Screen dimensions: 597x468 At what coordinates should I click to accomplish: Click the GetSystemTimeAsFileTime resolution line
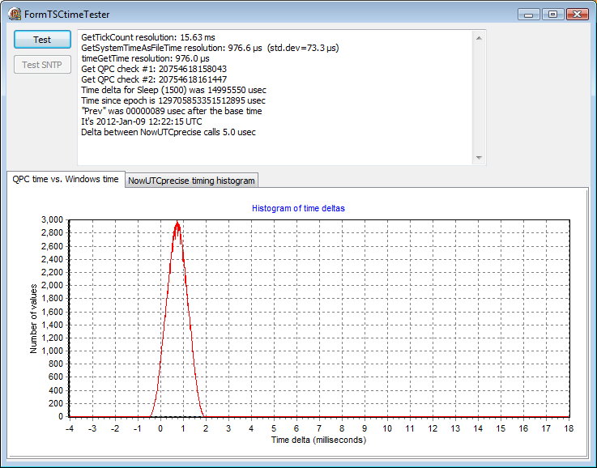pos(210,48)
